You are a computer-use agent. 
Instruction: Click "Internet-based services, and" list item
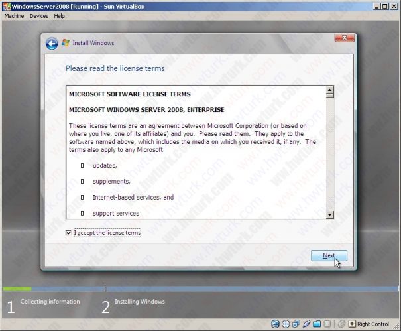(x=133, y=198)
